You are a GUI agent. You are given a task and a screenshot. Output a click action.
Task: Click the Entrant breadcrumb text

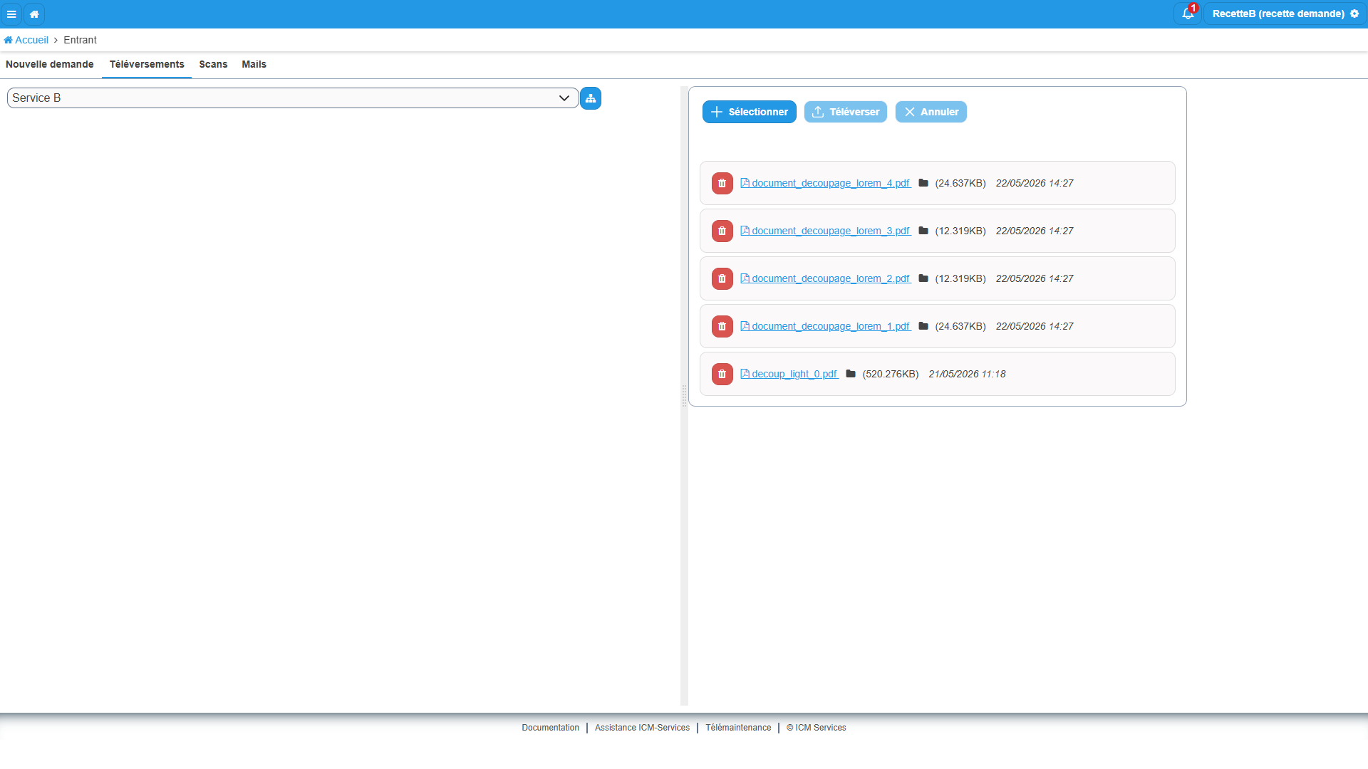coord(80,40)
